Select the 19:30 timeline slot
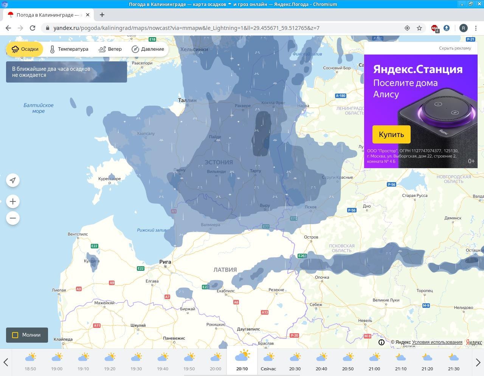484x376 pixels. pyautogui.click(x=136, y=362)
